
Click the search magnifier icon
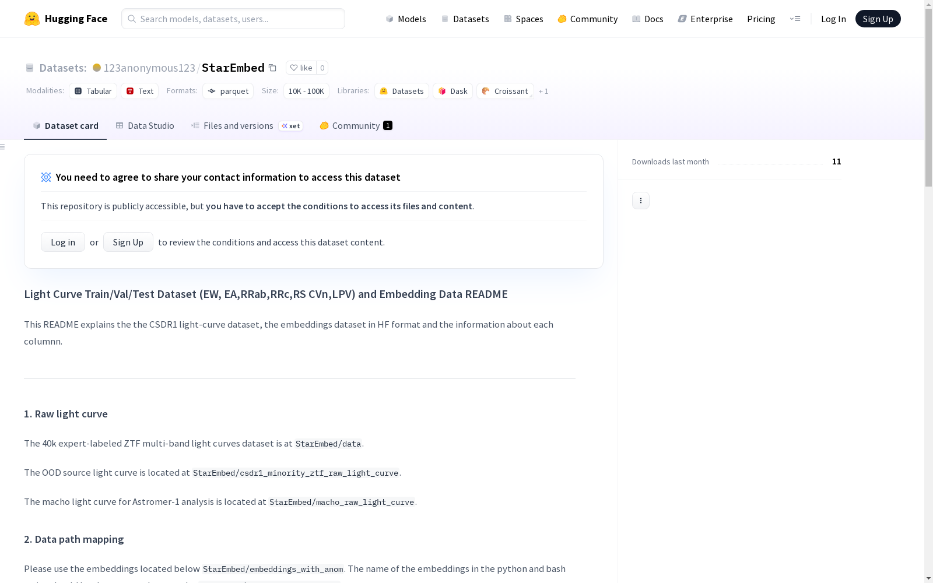pyautogui.click(x=132, y=19)
